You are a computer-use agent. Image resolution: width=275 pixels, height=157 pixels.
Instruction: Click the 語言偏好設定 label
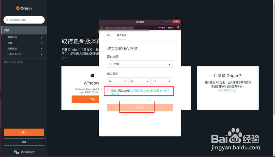coord(28,152)
